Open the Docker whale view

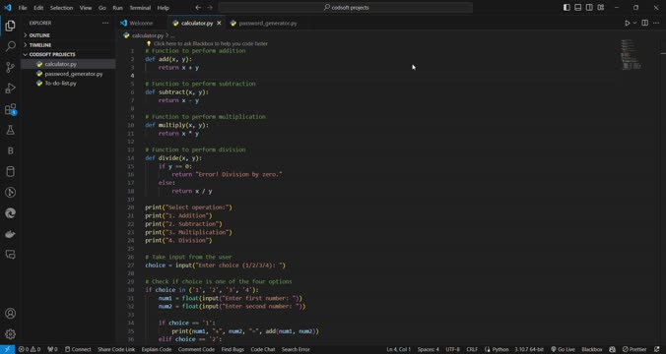pos(10,234)
